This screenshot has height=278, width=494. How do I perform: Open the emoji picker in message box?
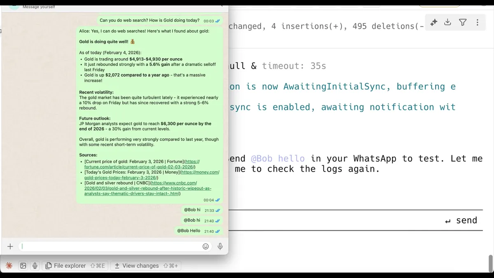tap(205, 246)
